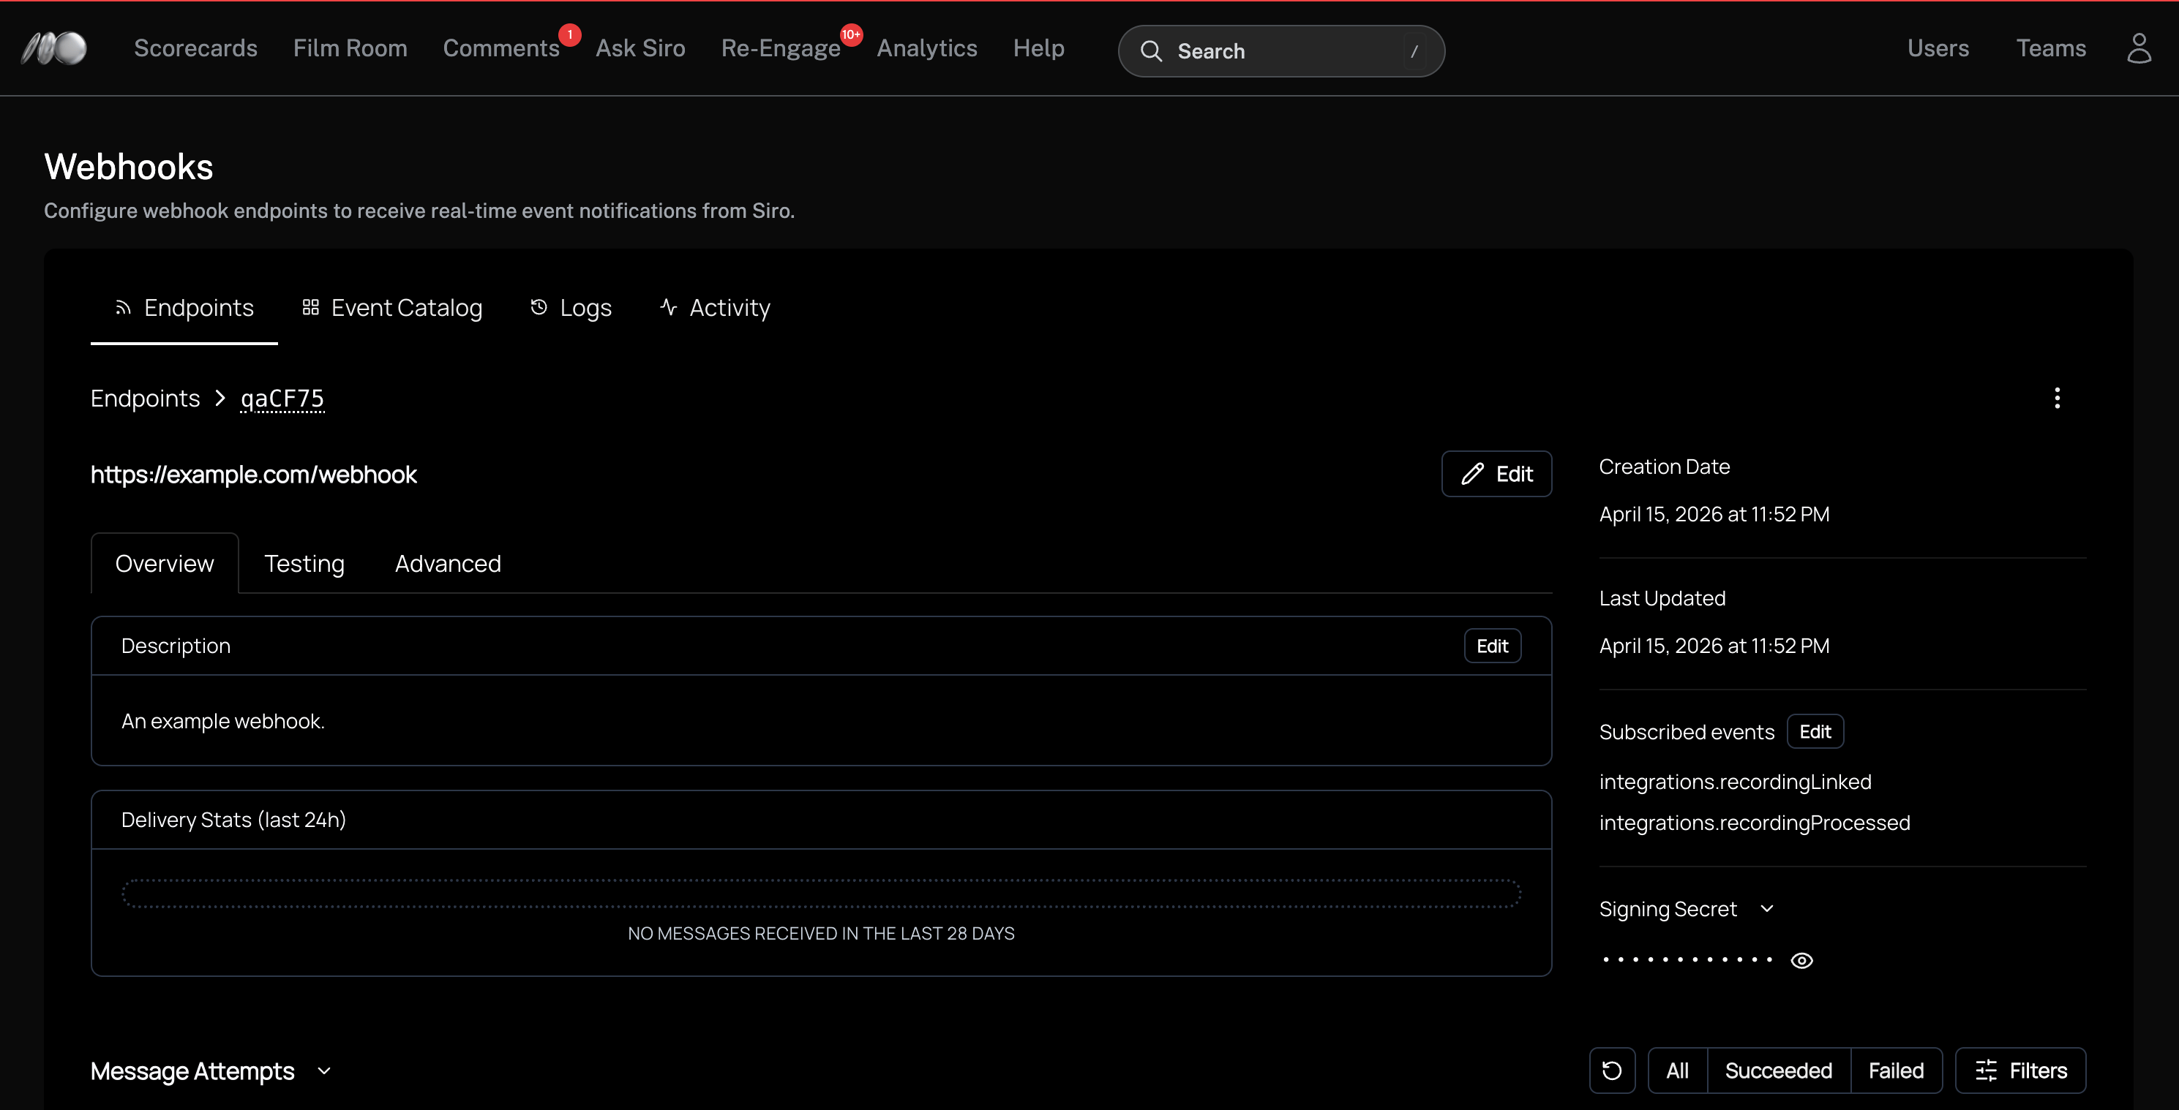
Task: Edit the Description
Action: coord(1492,646)
